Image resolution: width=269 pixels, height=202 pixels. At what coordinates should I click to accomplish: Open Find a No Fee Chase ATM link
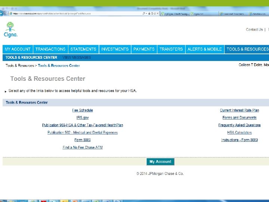[83, 147]
